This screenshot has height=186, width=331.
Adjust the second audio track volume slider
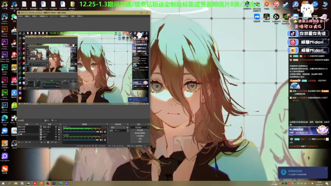pos(81,140)
